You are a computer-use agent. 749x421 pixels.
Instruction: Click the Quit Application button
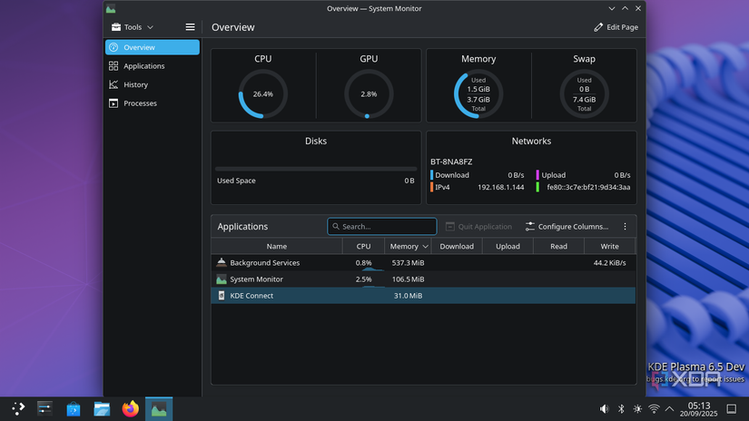click(478, 226)
